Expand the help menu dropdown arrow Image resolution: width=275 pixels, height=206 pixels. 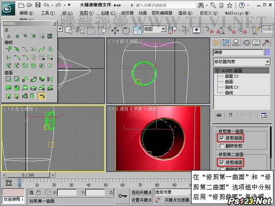pyautogui.click(x=248, y=5)
